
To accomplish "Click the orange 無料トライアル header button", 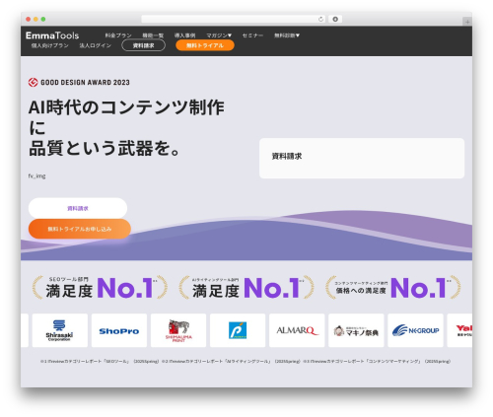I will pyautogui.click(x=205, y=45).
